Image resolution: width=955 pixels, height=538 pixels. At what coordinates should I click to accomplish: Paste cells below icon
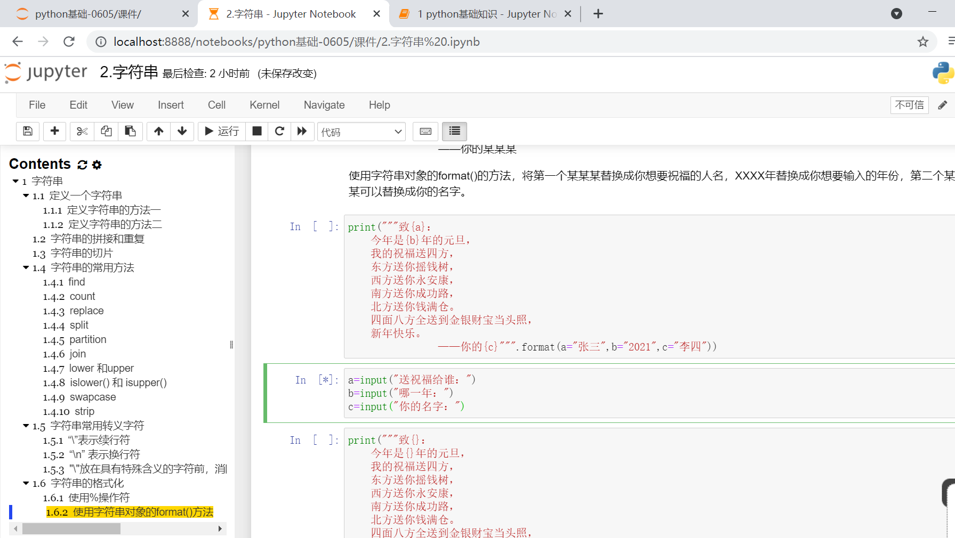[x=130, y=131]
